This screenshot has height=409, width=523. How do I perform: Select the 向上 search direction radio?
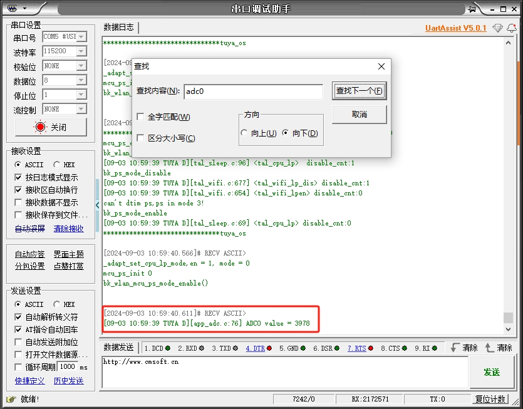click(x=244, y=133)
